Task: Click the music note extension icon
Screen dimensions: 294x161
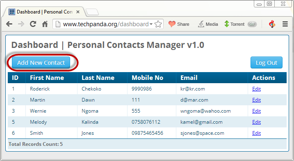Action: click(x=272, y=24)
